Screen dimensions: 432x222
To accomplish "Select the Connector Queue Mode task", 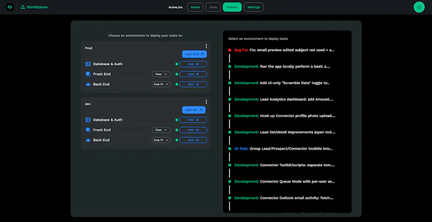I will click(x=285, y=181).
